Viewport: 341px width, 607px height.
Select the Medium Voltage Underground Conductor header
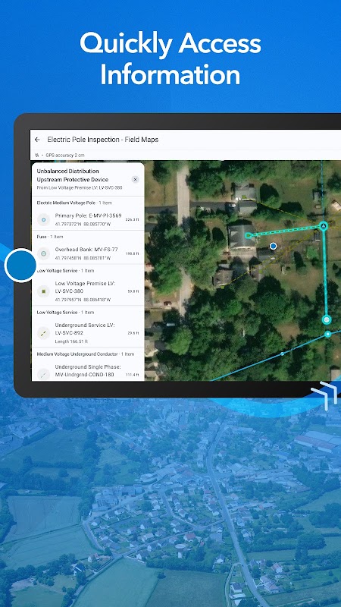click(x=85, y=354)
